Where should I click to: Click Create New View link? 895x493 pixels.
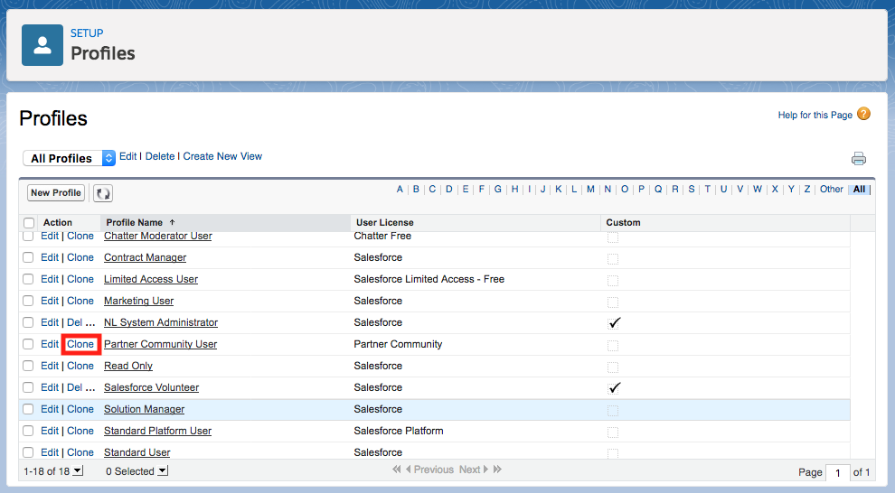tap(222, 156)
